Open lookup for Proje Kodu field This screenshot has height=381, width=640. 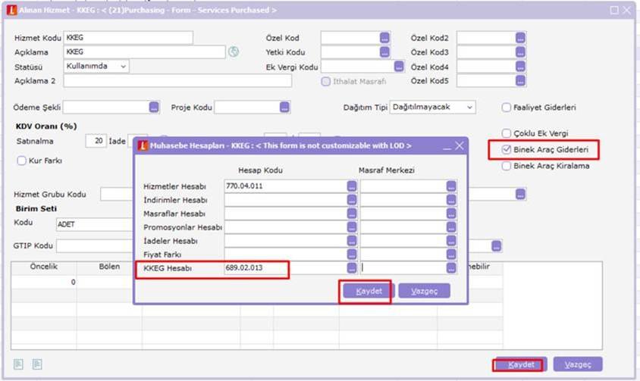pyautogui.click(x=284, y=108)
